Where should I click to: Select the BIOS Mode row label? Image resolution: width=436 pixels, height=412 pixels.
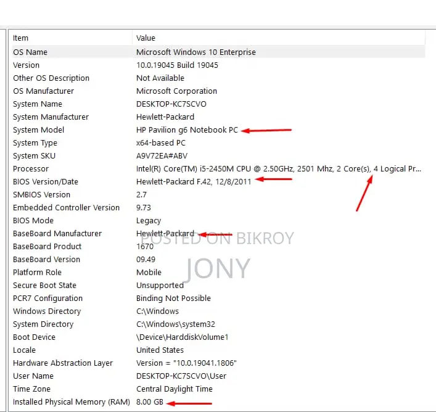(33, 221)
